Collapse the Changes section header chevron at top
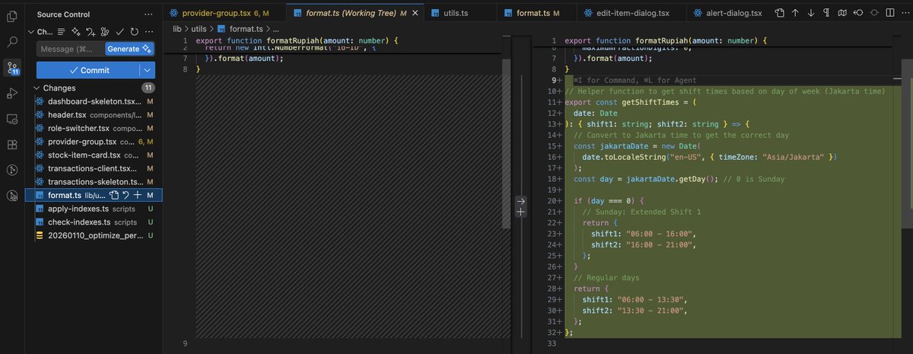This screenshot has width=913, height=354. pos(30,31)
